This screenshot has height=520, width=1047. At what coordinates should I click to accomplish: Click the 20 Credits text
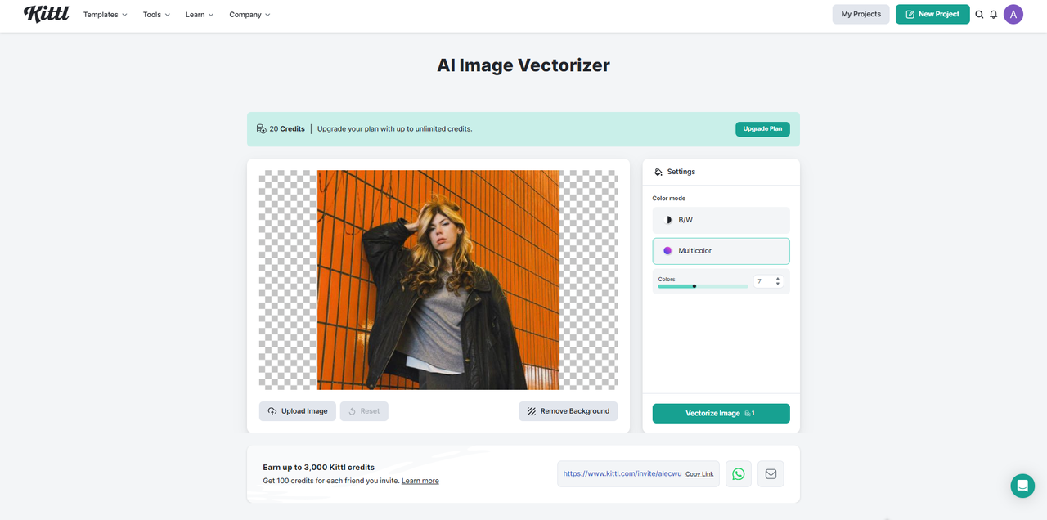(287, 129)
